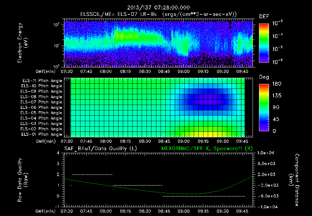Screen dimensions: 312x216
Task: Select the 'ELS-04 Pitch Angle' row label
Action: 41,118
